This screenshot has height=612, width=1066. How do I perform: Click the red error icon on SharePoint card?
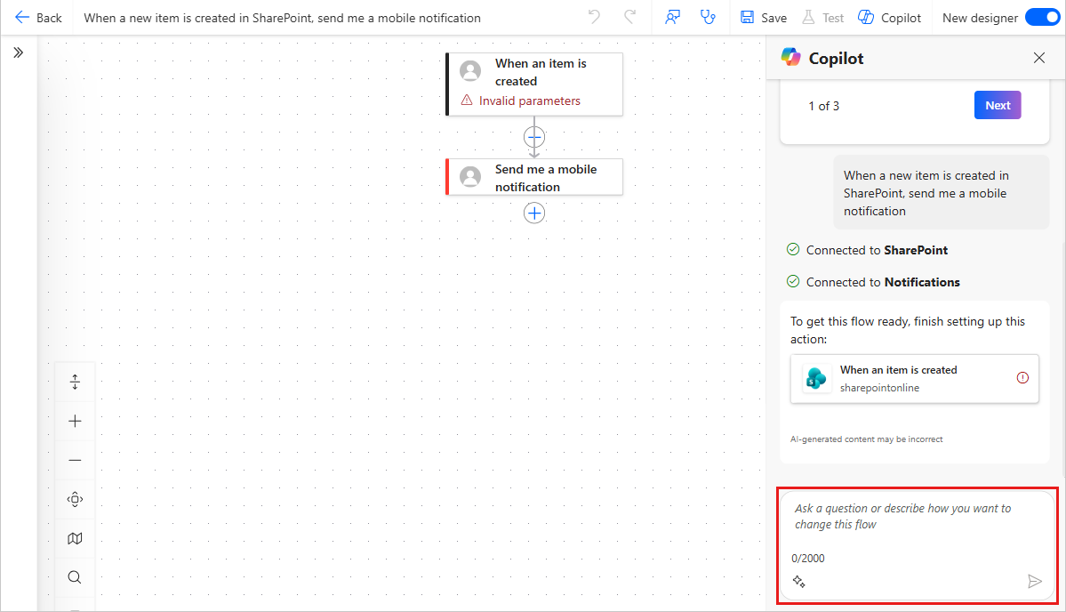coord(1022,378)
